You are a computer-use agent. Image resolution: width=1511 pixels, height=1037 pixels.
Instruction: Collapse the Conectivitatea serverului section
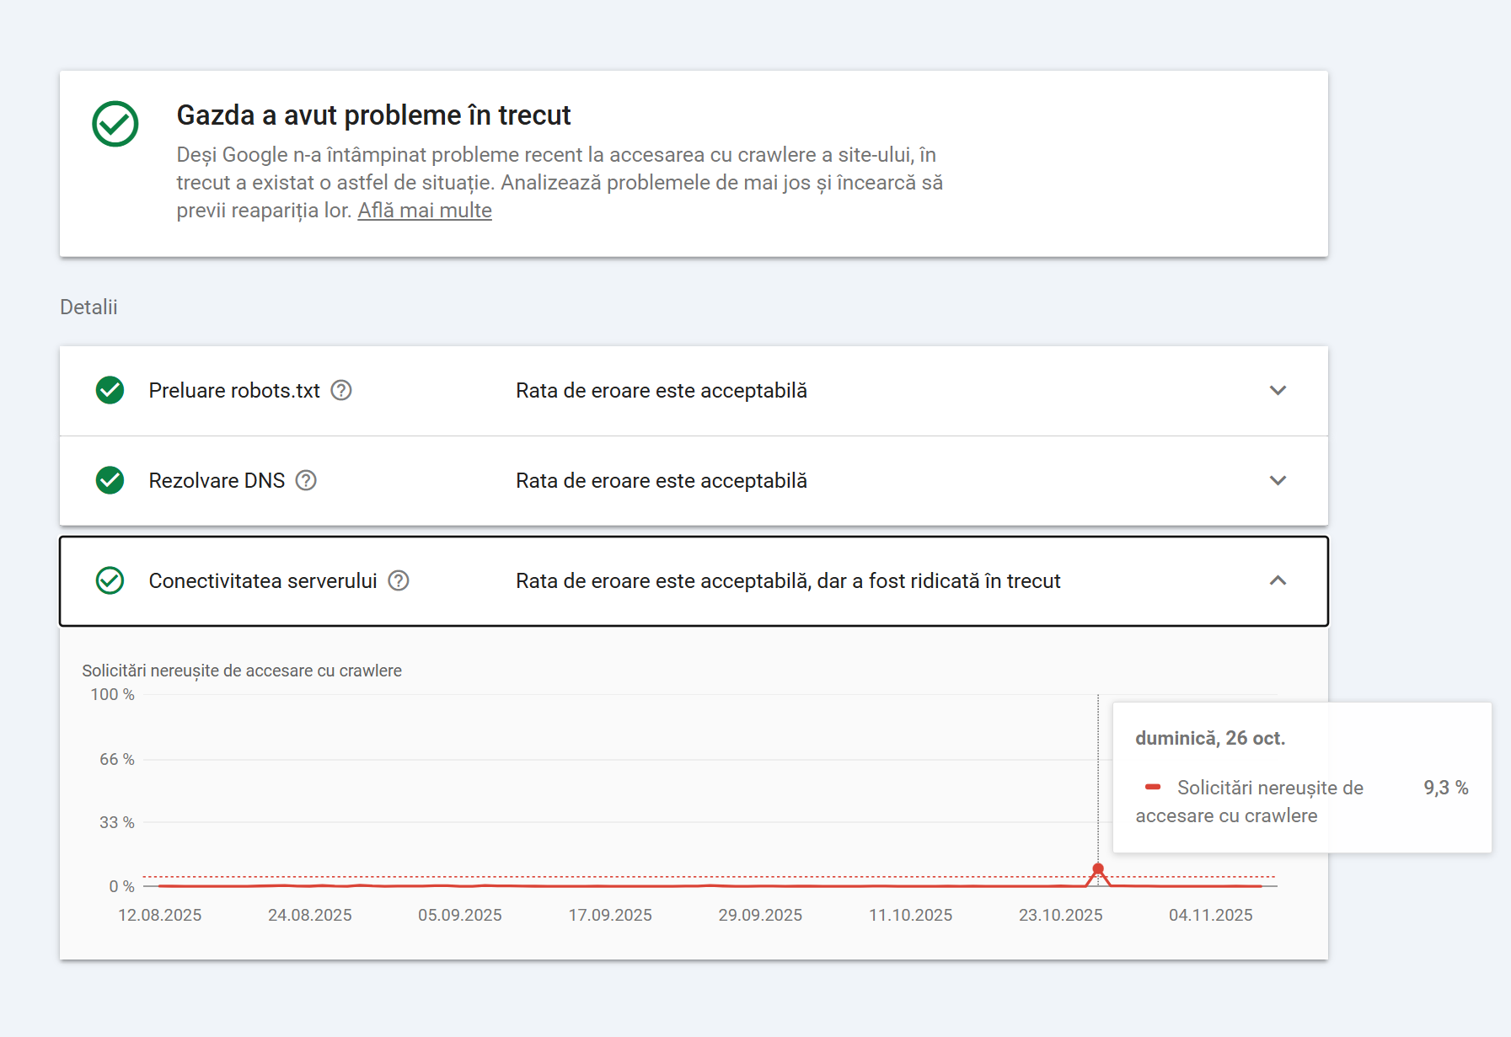tap(1278, 581)
